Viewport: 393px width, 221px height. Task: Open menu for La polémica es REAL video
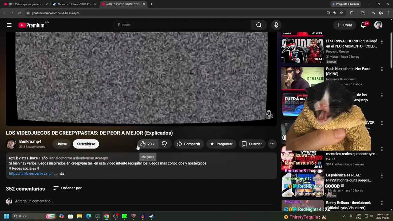click(382, 176)
